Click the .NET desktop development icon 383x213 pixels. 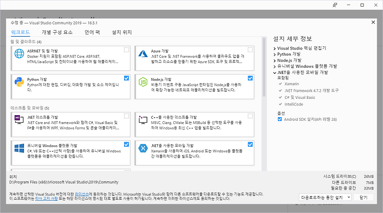click(x=19, y=119)
